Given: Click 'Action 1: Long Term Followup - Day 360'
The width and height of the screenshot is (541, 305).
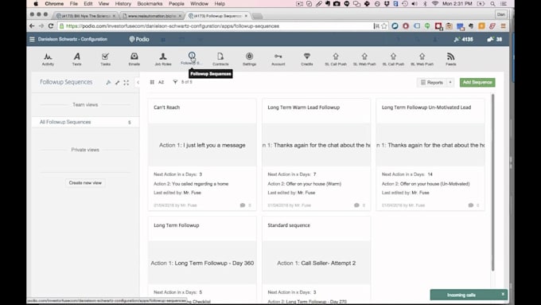Looking at the screenshot, I should click(202, 264).
